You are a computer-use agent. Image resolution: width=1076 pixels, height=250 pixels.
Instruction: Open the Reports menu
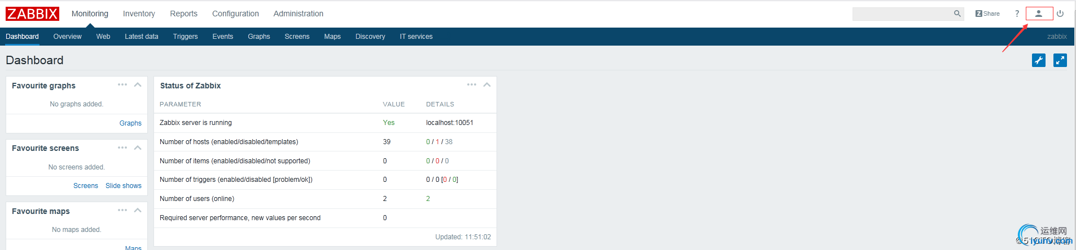[183, 14]
